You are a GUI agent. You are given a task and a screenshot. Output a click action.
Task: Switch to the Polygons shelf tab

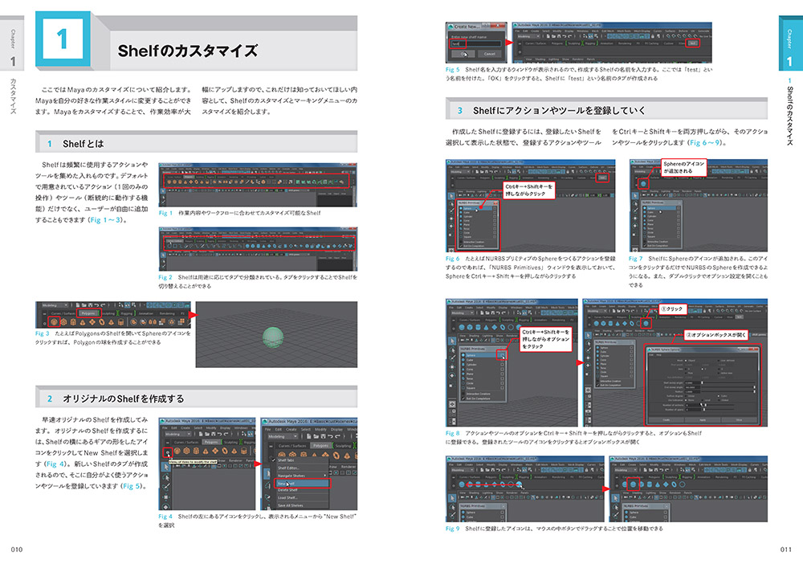[88, 313]
